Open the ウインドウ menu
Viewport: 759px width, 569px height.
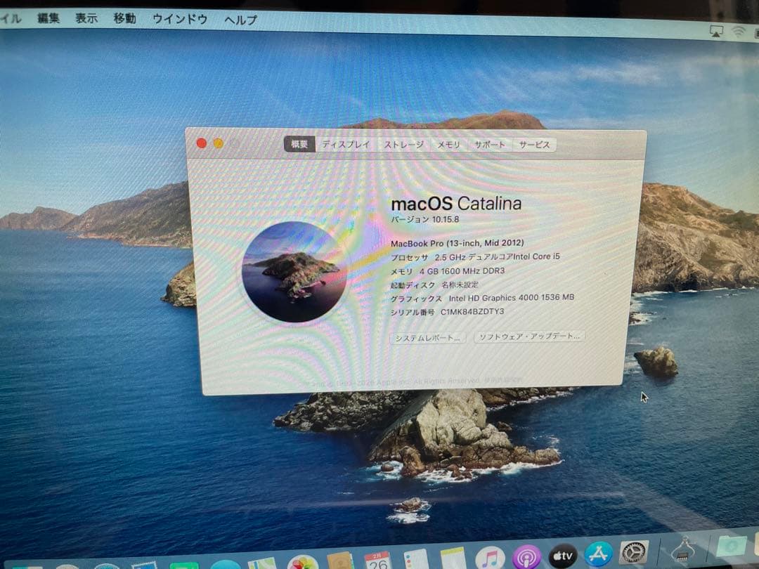[180, 19]
